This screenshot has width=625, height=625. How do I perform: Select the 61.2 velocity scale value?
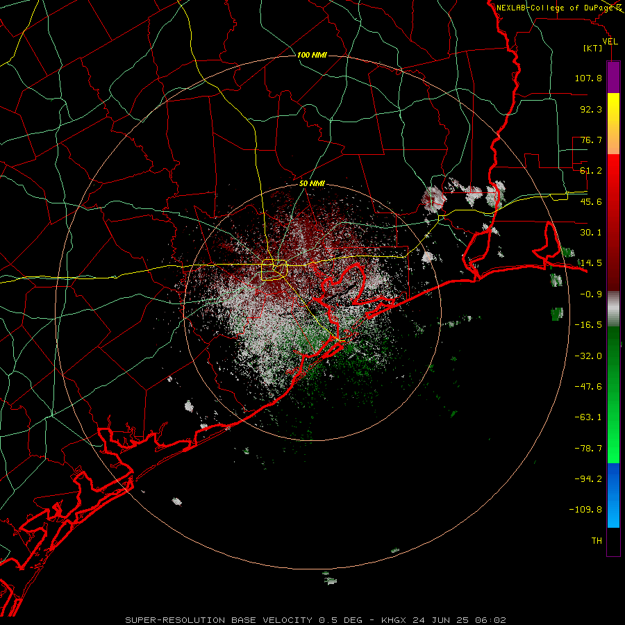click(x=591, y=171)
